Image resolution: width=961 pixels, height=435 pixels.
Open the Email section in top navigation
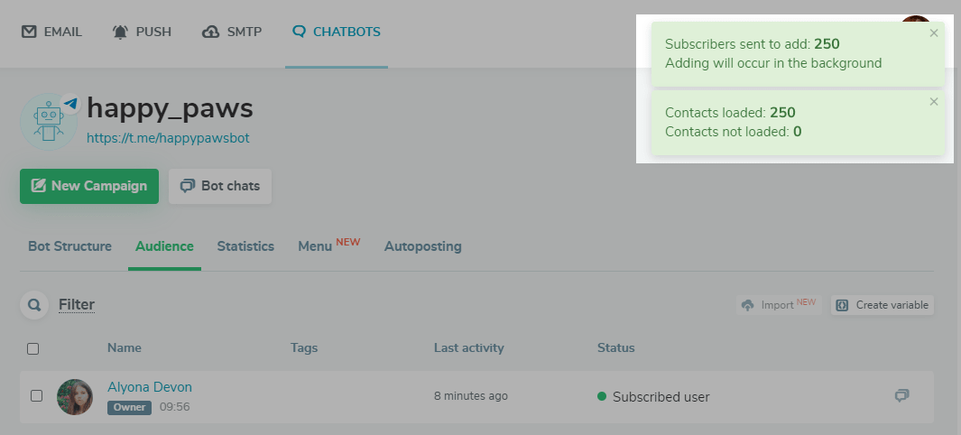tap(51, 32)
